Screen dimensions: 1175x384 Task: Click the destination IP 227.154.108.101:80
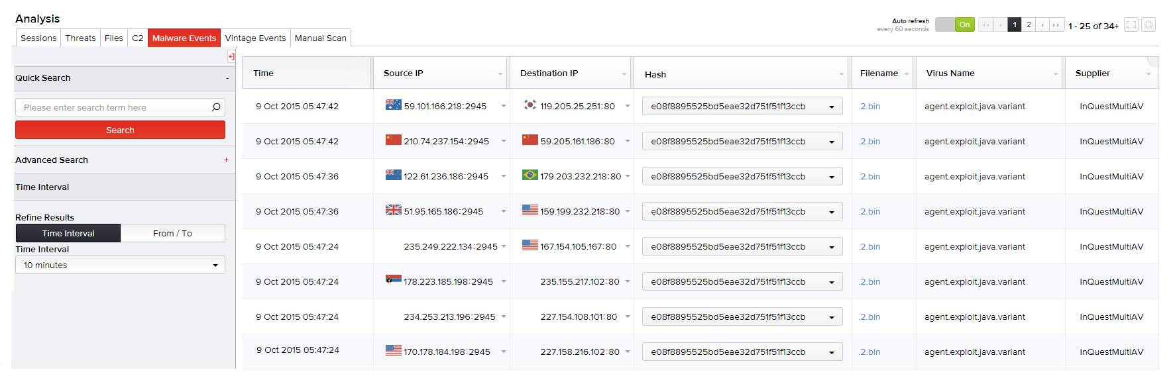pyautogui.click(x=579, y=316)
